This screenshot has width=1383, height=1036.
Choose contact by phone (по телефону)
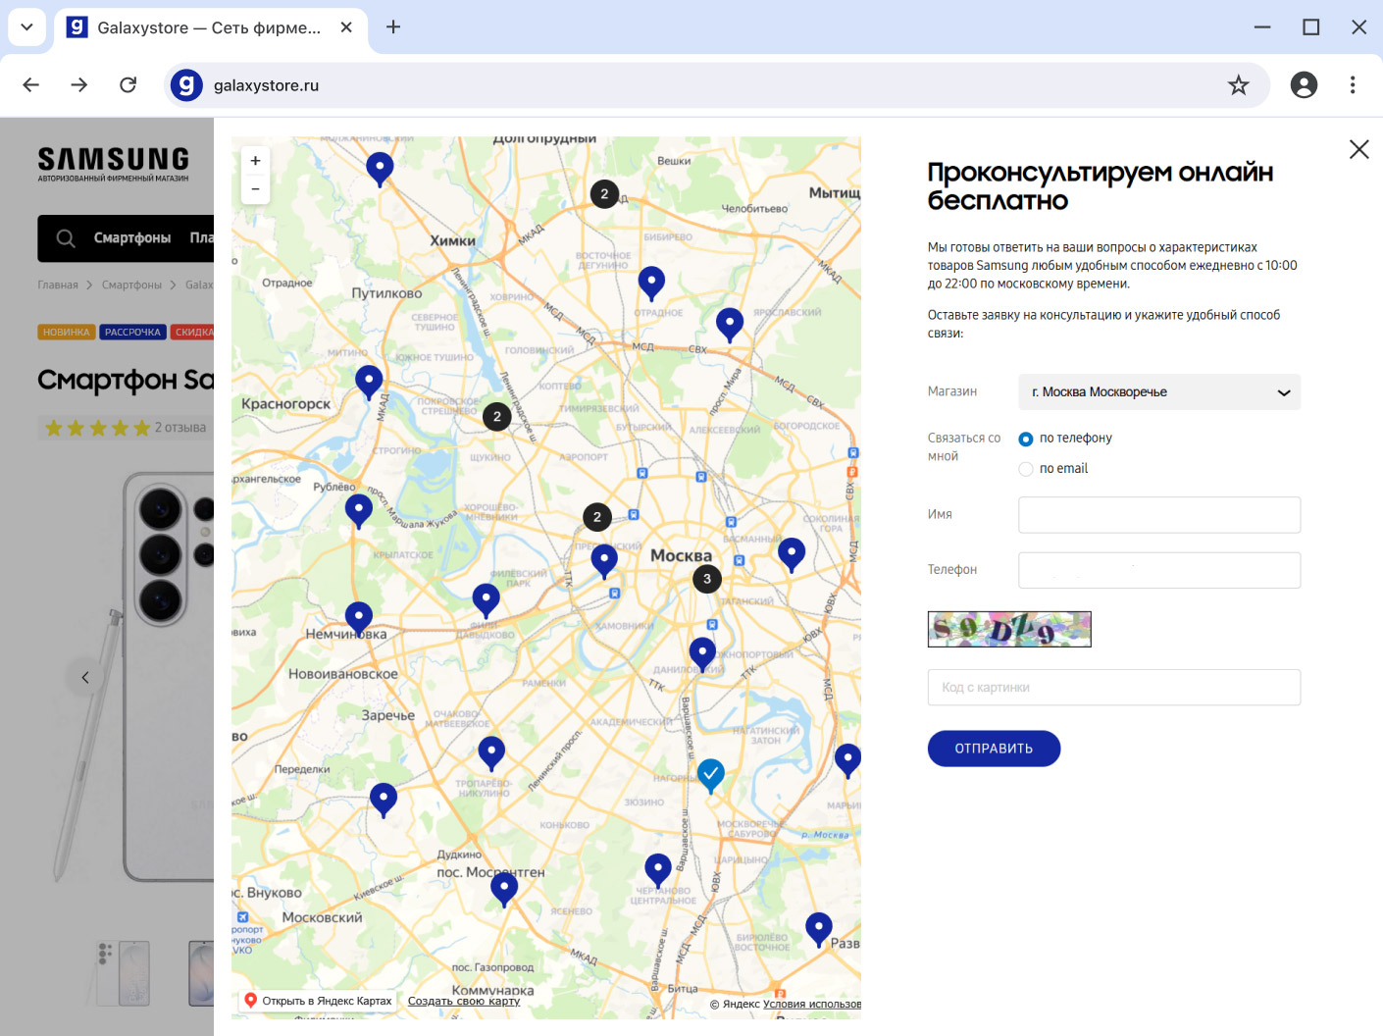(x=1026, y=439)
